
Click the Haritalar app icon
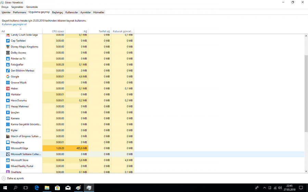pyautogui.click(x=8, y=94)
